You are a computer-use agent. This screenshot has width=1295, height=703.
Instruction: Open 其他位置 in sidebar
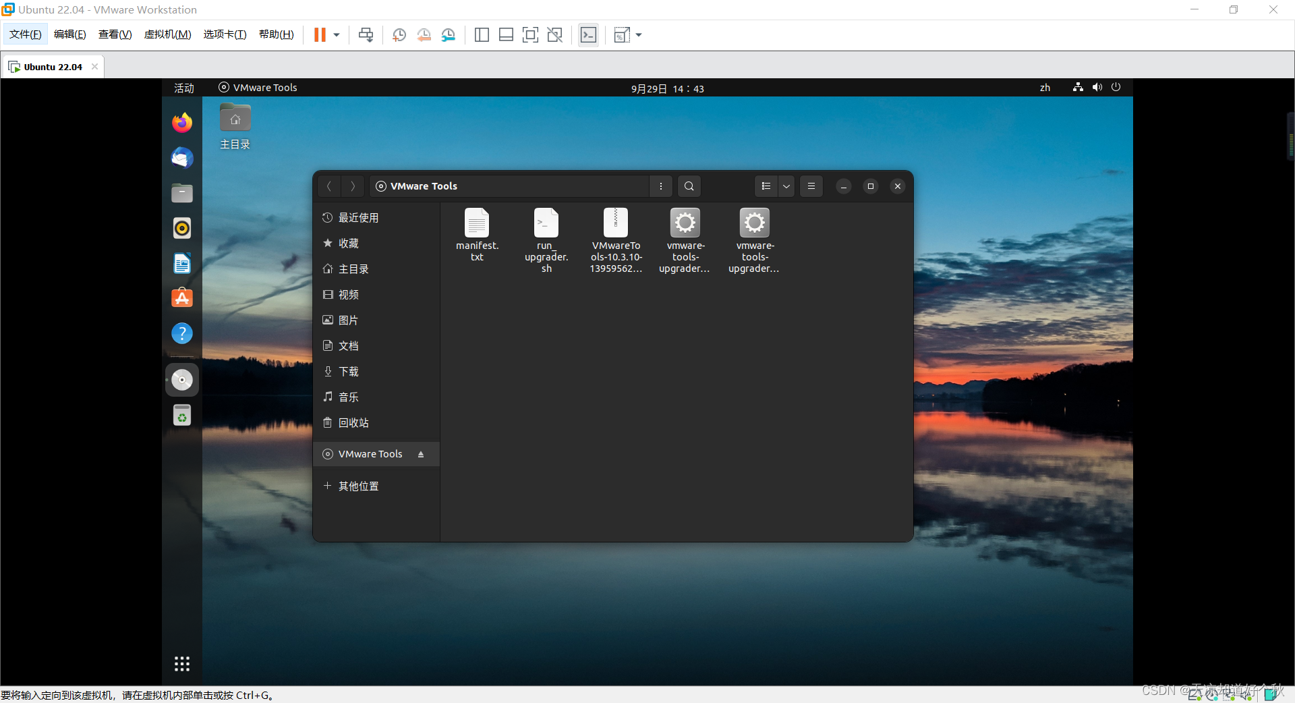point(376,486)
